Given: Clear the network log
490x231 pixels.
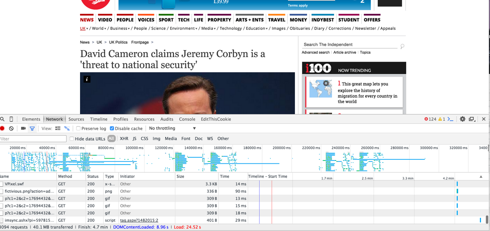Looking at the screenshot, I should click(x=11, y=128).
